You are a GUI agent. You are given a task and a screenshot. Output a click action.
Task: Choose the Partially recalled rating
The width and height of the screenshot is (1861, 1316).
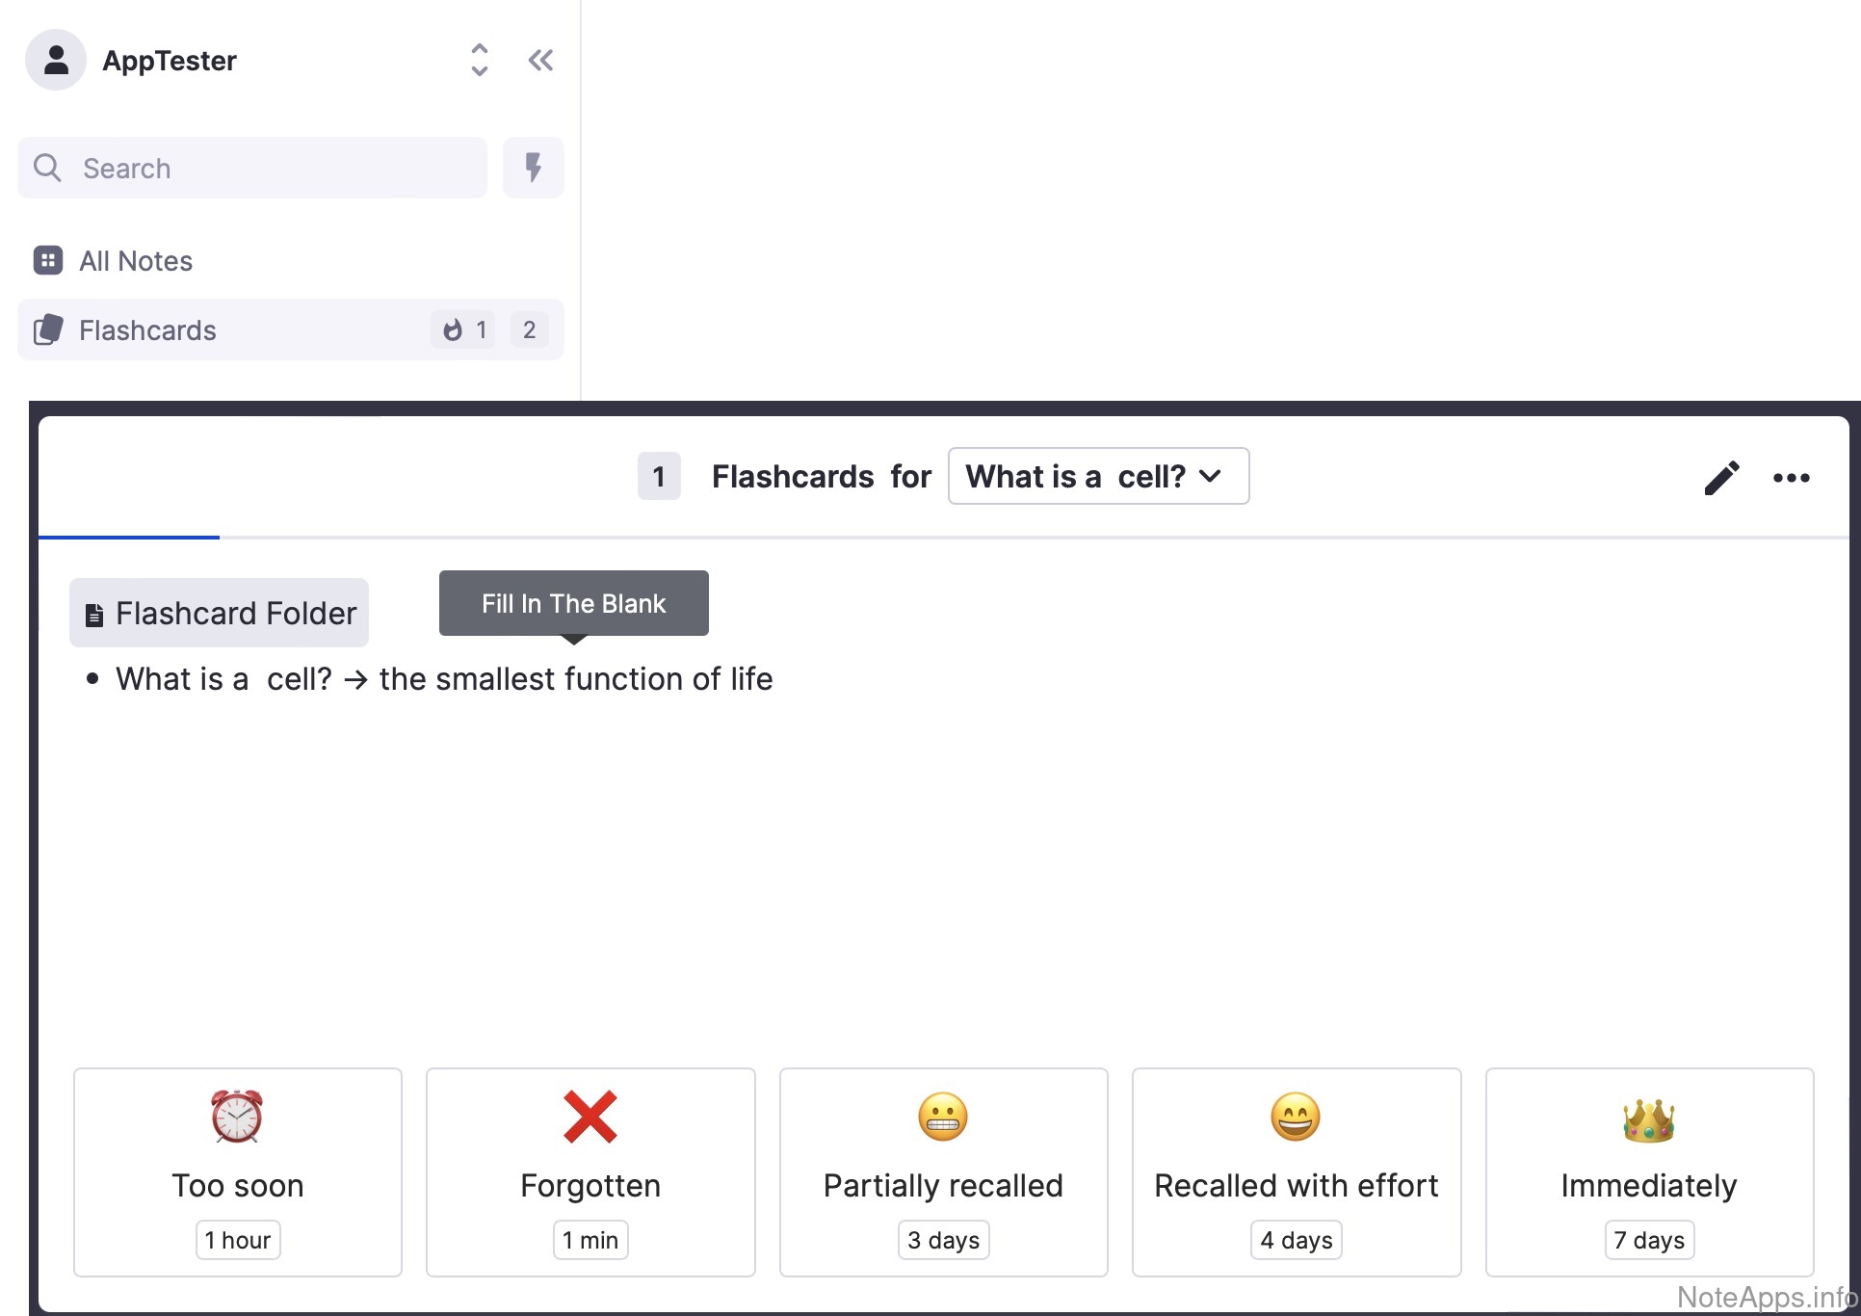[x=943, y=1171]
